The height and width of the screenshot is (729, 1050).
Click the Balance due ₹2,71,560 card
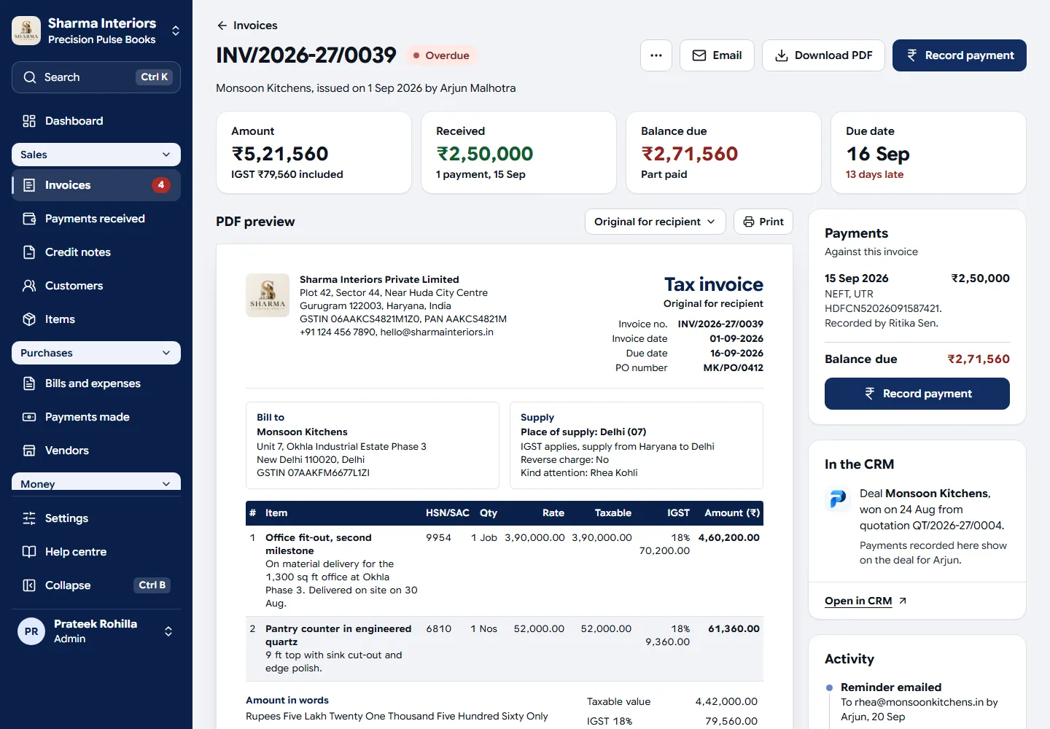(723, 152)
